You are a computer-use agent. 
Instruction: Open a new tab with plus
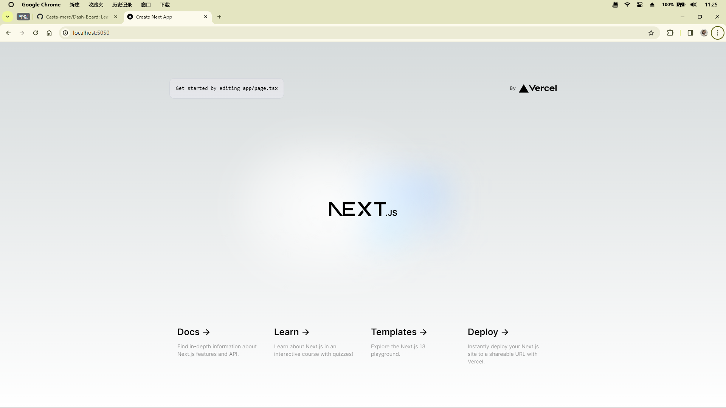click(219, 17)
